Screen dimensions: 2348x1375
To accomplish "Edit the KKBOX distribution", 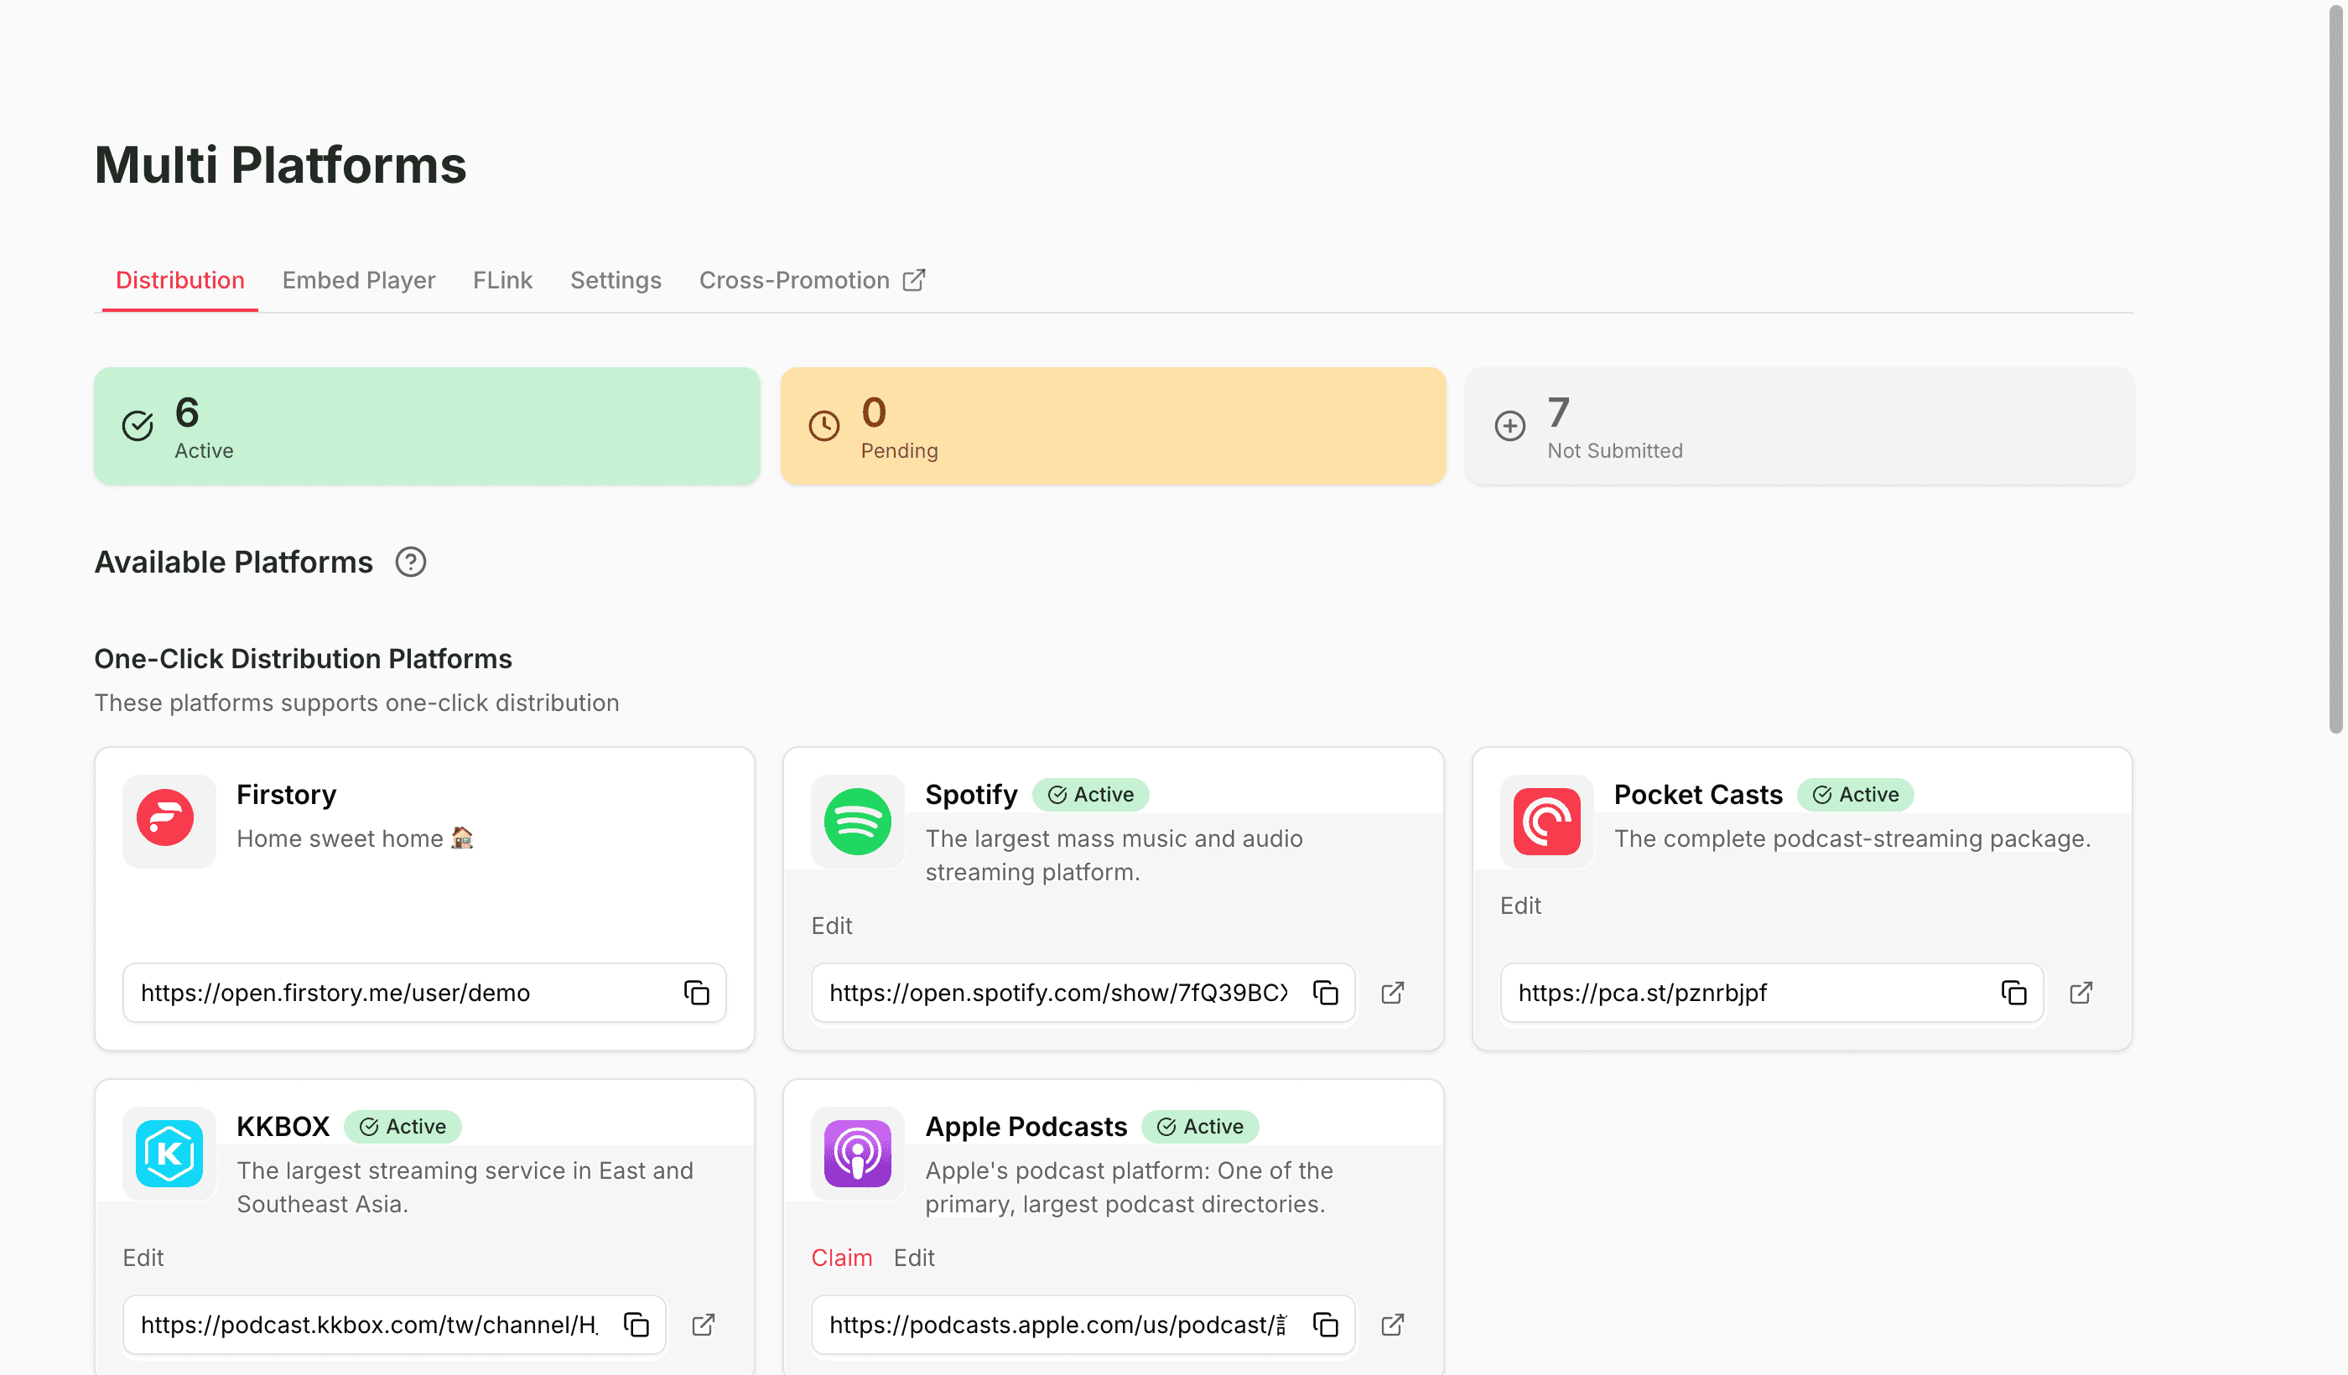I will (143, 1258).
